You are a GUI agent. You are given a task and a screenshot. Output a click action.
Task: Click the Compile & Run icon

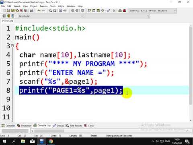98,10
